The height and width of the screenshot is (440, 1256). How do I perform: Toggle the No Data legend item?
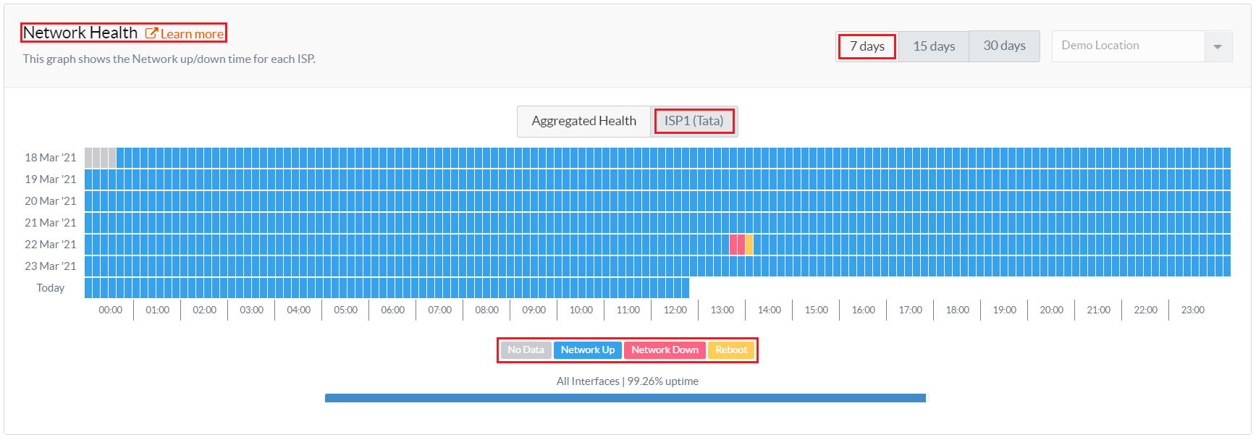[x=526, y=350]
